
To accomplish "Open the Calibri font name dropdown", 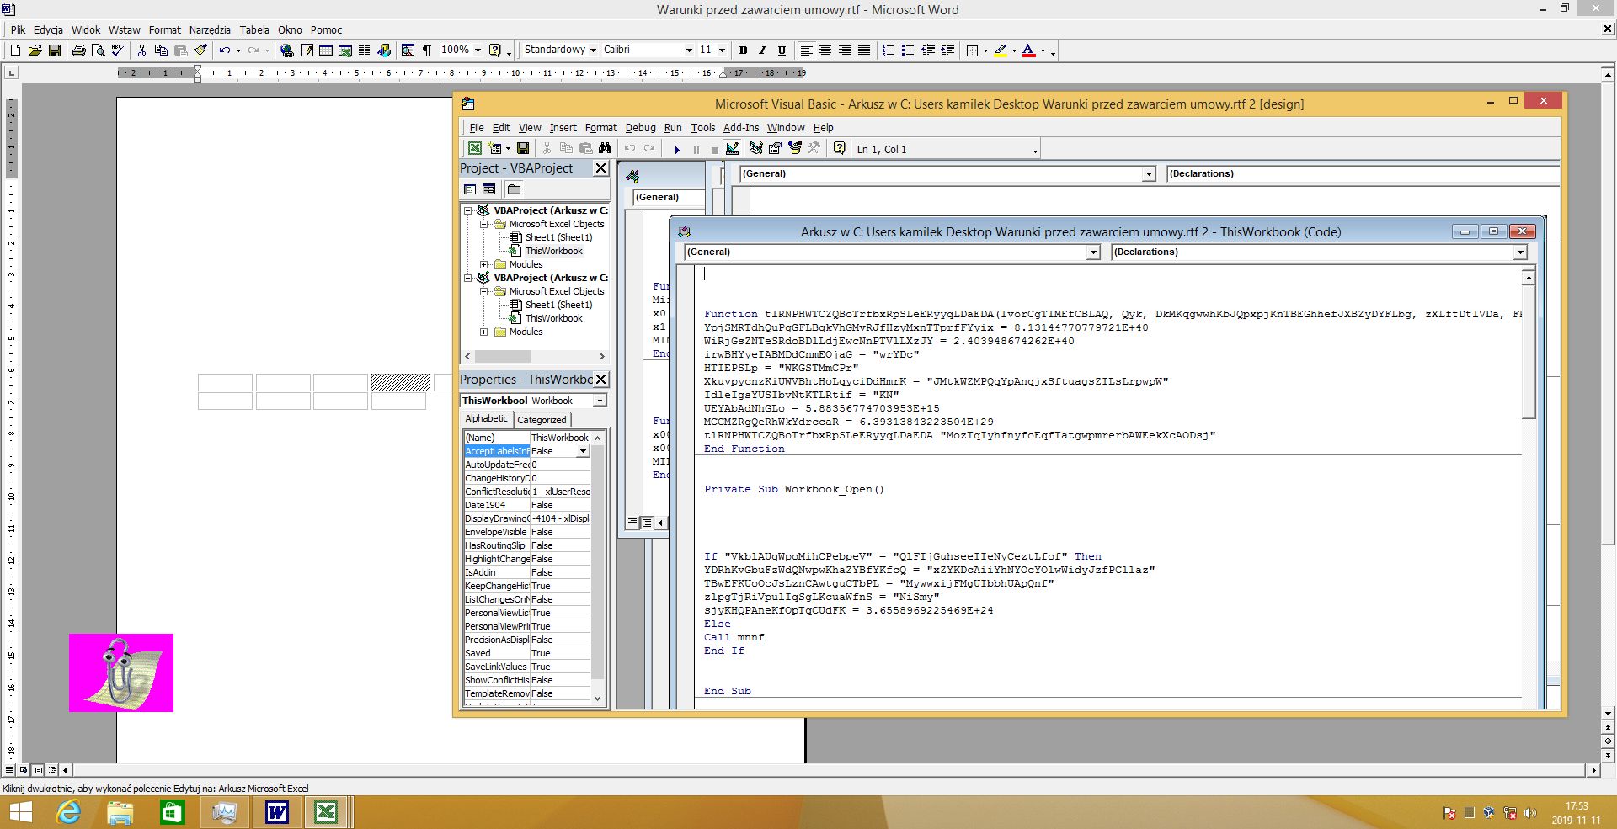I will click(x=688, y=50).
